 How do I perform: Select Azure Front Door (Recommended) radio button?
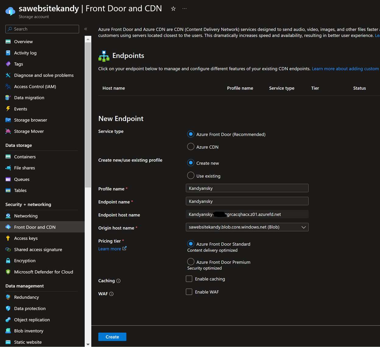(191, 134)
